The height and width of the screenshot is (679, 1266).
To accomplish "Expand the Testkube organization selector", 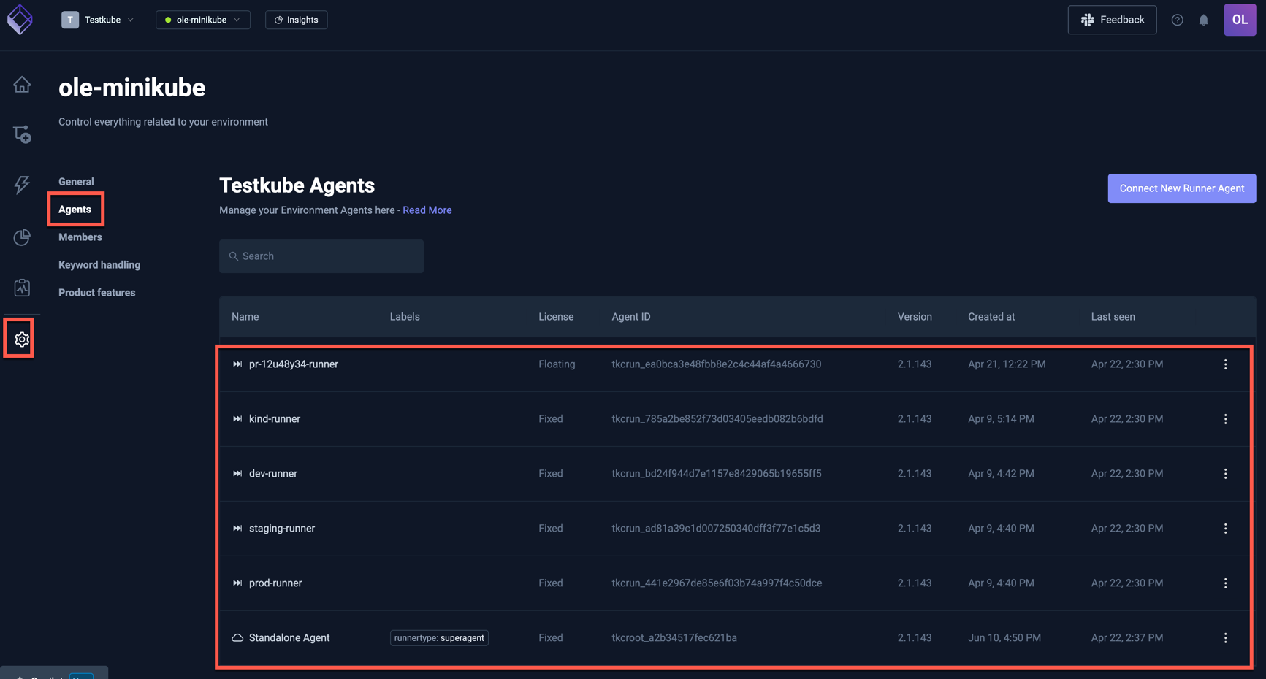I will click(x=98, y=20).
